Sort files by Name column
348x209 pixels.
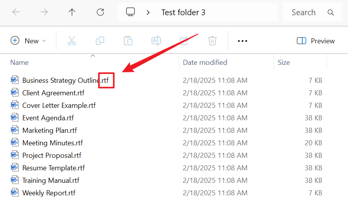pyautogui.click(x=20, y=63)
